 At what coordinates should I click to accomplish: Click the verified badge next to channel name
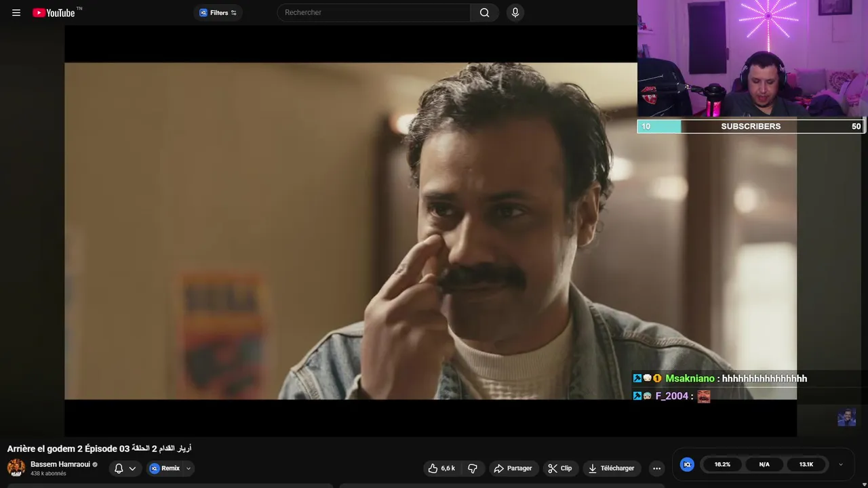coord(95,465)
